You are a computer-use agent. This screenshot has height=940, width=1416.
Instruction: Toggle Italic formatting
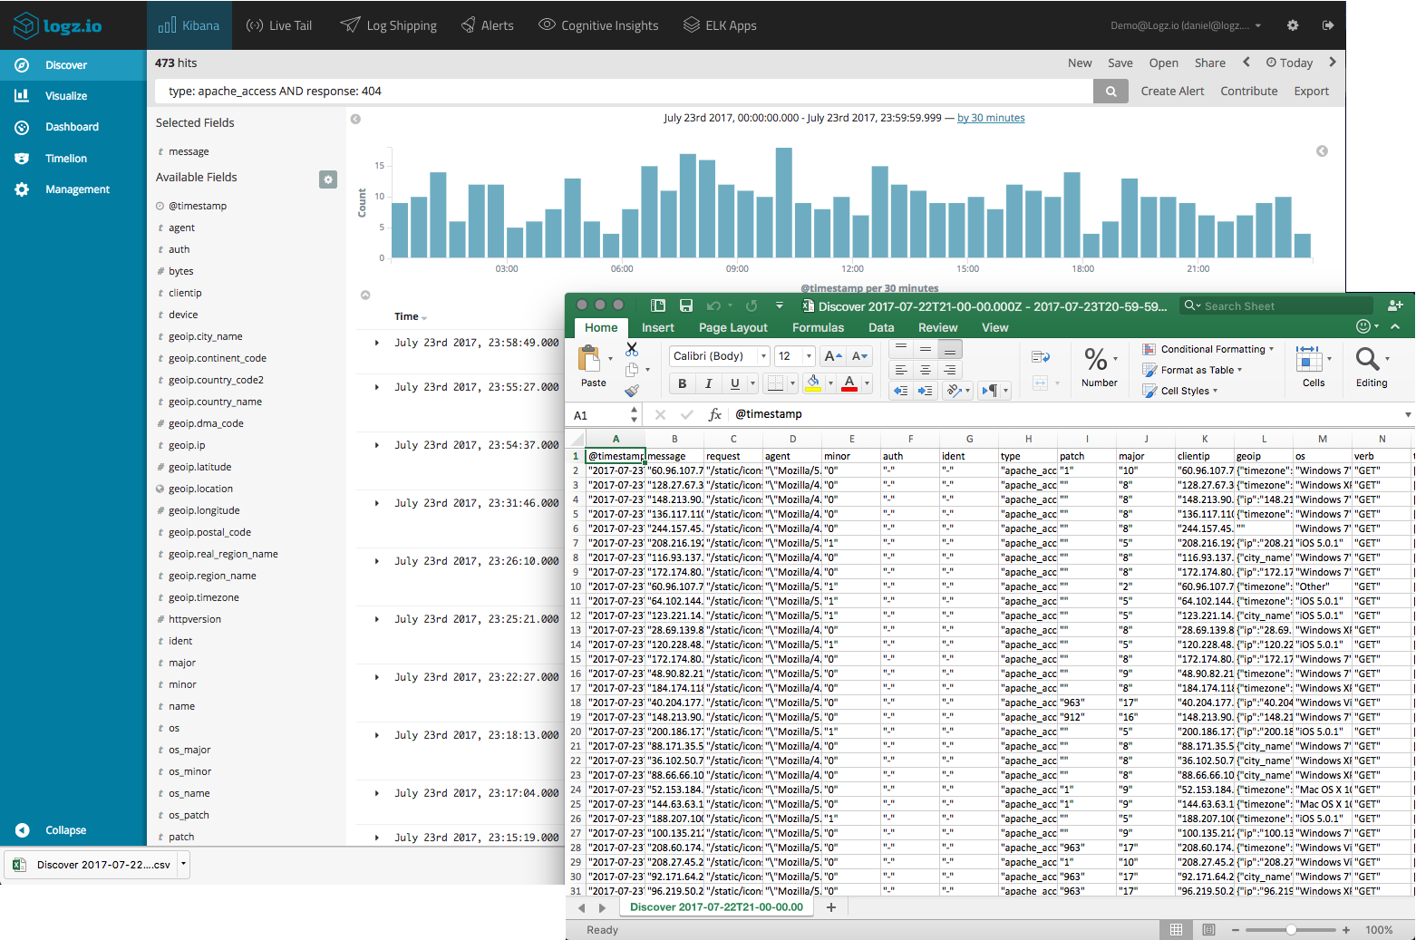click(708, 383)
